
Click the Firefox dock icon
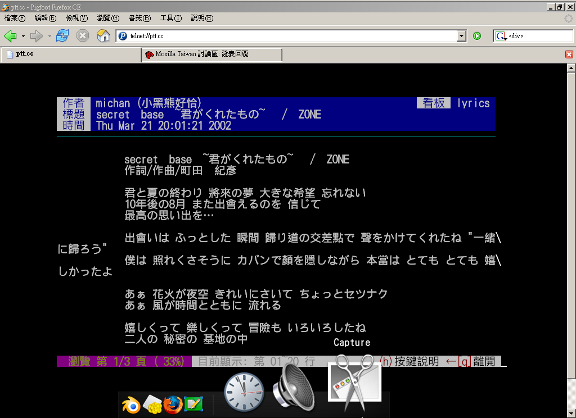tap(173, 405)
